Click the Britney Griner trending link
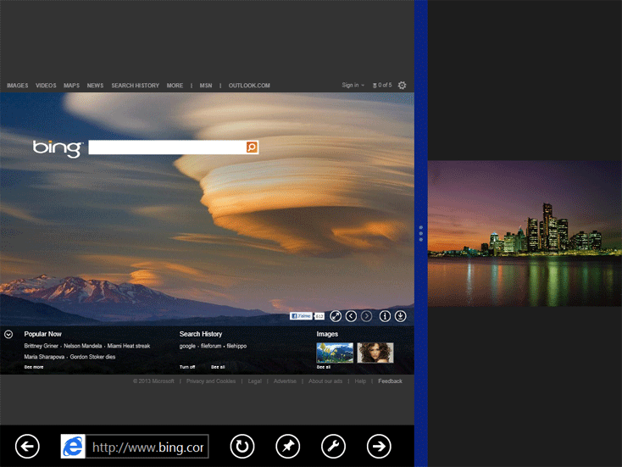The image size is (622, 467). pos(41,346)
